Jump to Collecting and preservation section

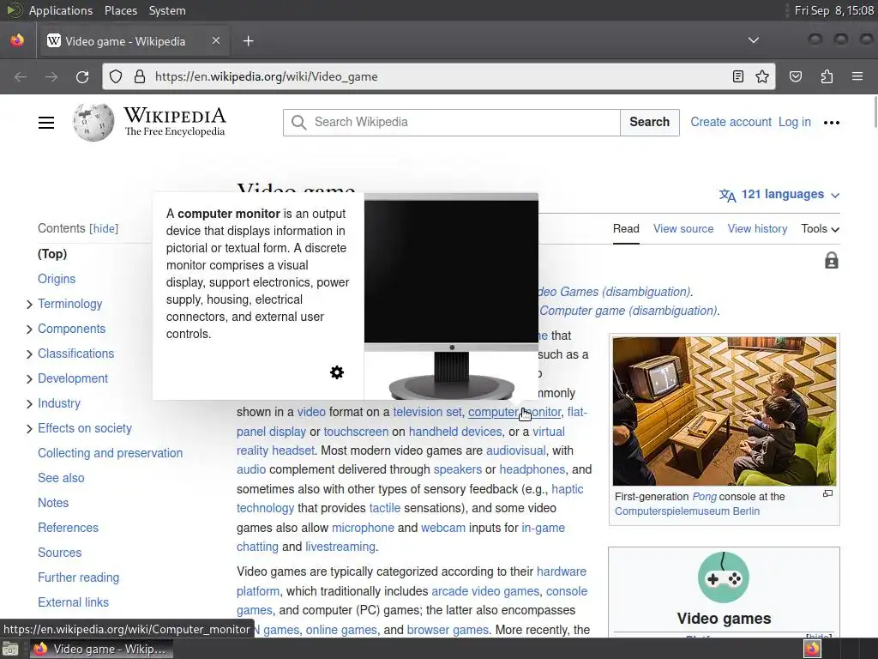pyautogui.click(x=111, y=453)
